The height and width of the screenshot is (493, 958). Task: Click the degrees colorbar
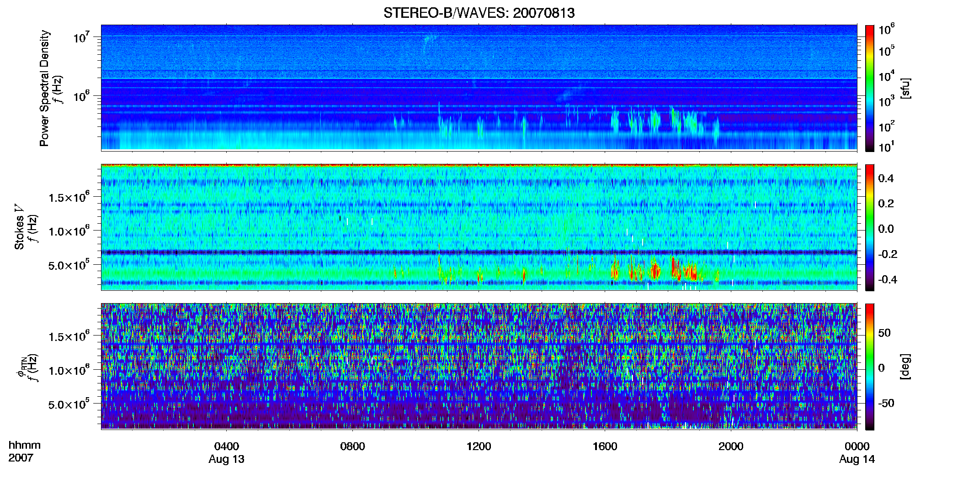[870, 367]
